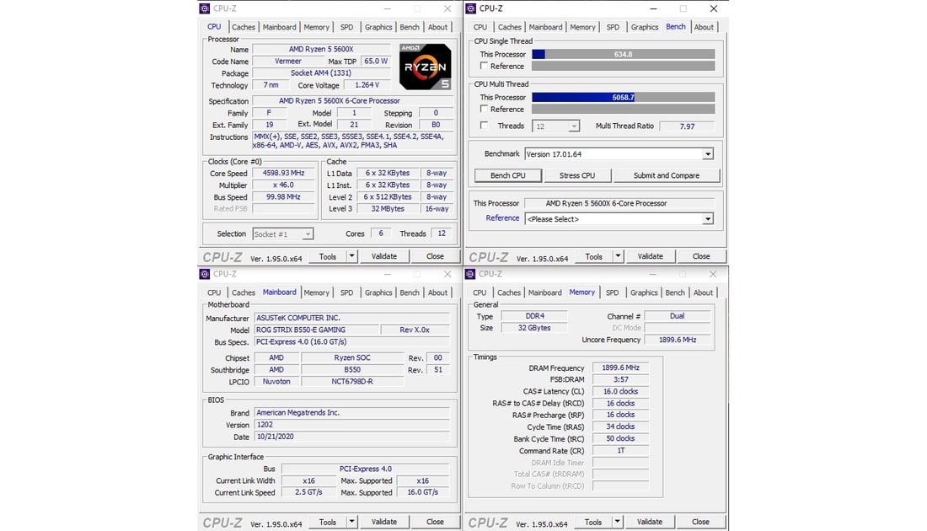Click the Tools button in the CPU window

click(x=328, y=256)
